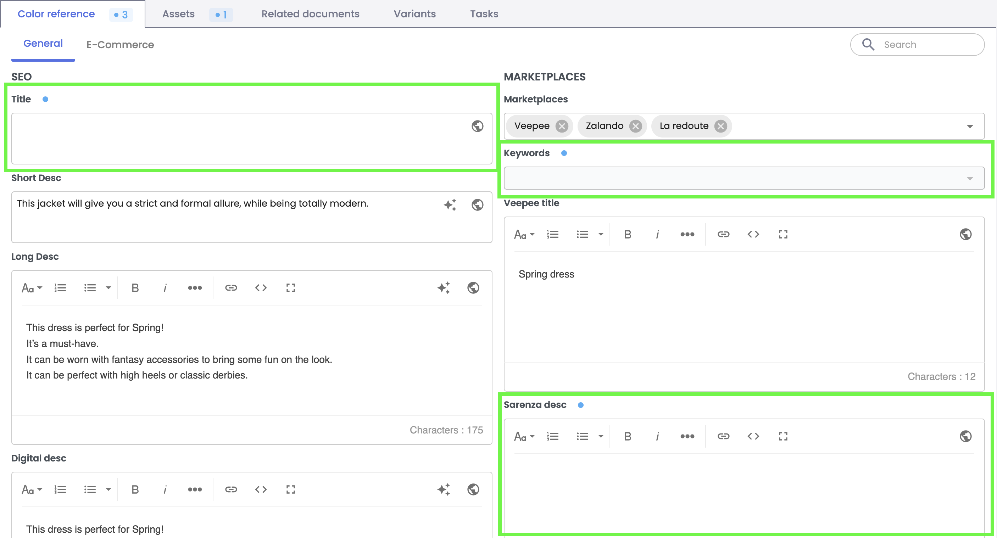Click numbered list icon in Sarenza desc toolbar
Screen dimensions: 997x538
pos(552,436)
